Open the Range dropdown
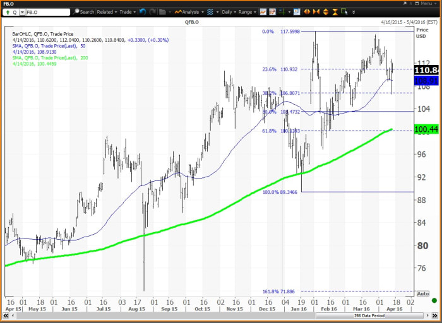442x323 pixels. pos(248,12)
